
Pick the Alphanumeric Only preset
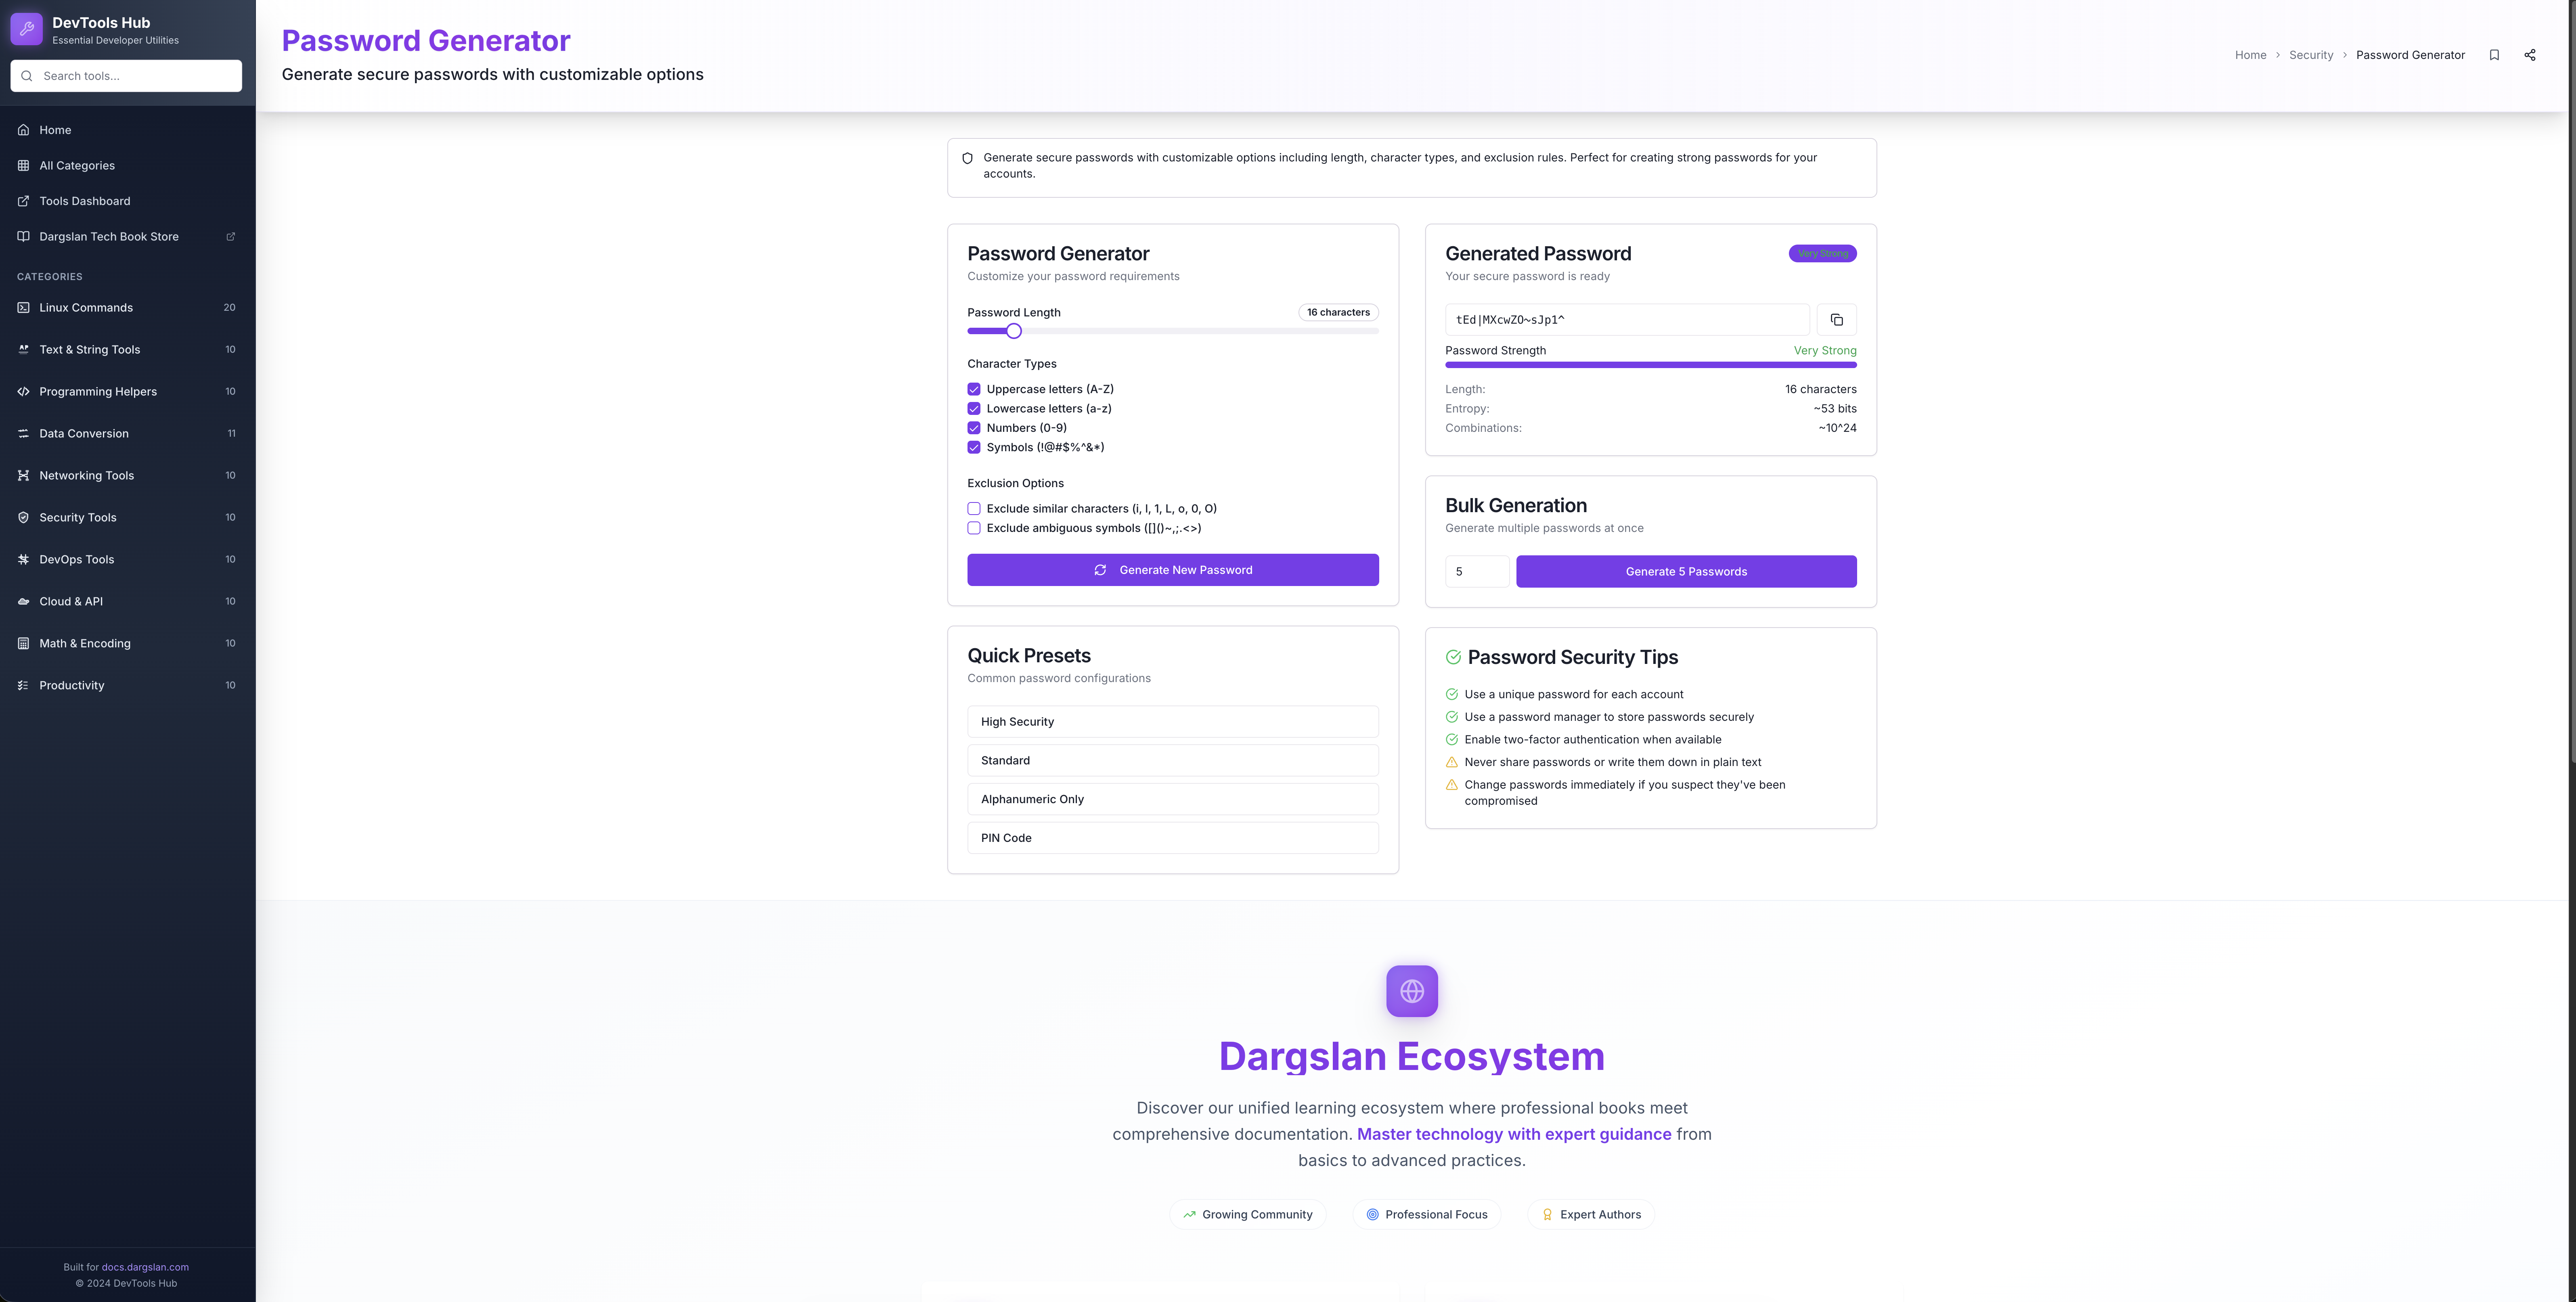pos(1172,799)
